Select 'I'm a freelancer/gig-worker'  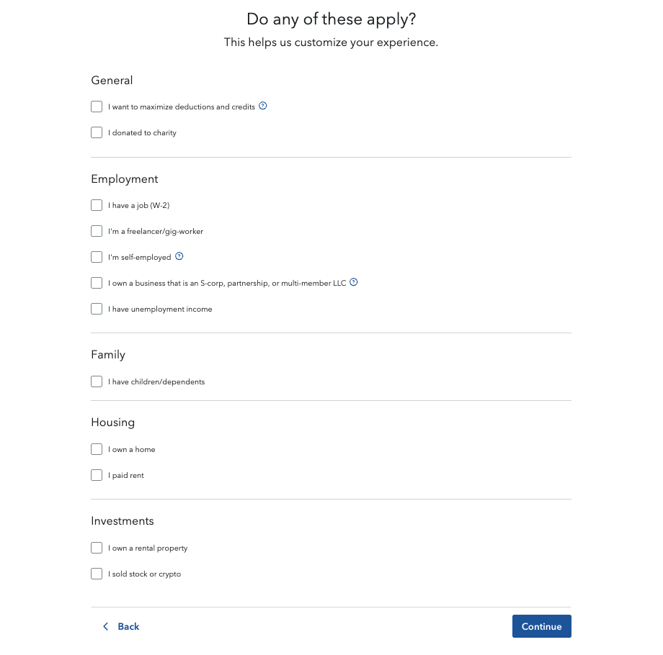tap(97, 230)
